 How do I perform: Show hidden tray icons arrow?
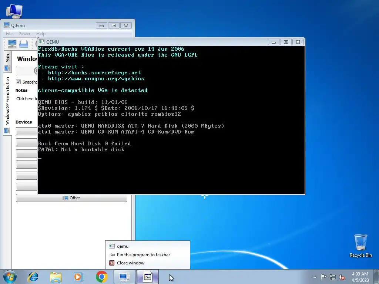coord(315,277)
